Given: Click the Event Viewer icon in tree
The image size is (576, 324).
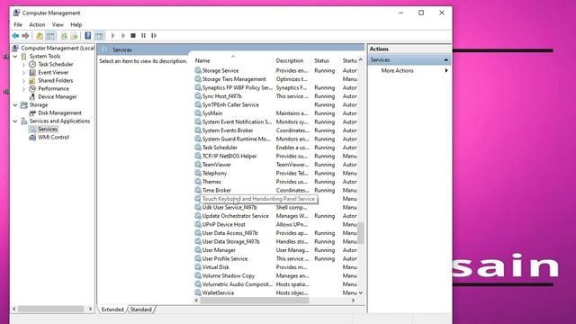Looking at the screenshot, I should 32,72.
